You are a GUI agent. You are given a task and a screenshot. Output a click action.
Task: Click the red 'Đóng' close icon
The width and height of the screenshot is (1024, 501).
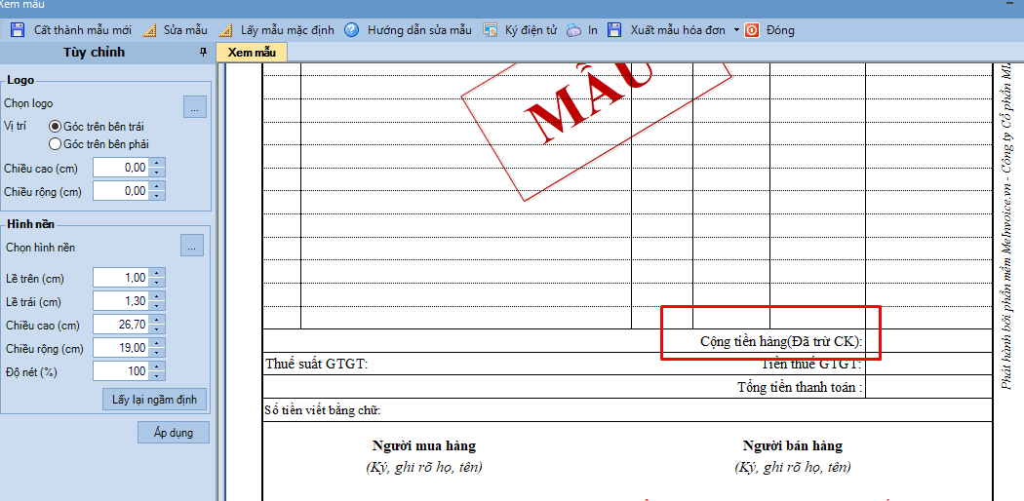pyautogui.click(x=752, y=30)
